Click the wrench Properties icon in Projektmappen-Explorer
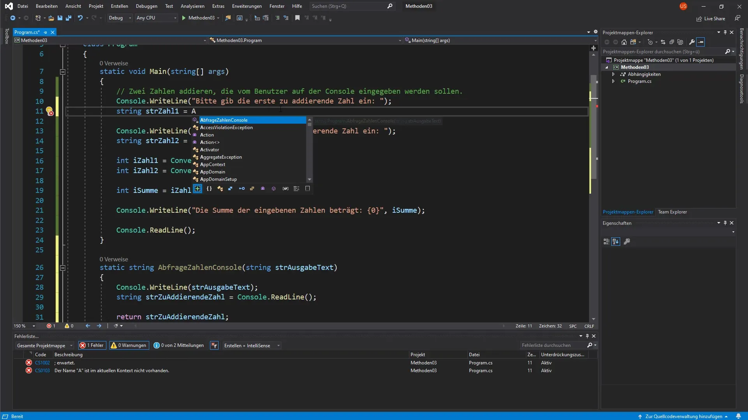 (x=692, y=42)
